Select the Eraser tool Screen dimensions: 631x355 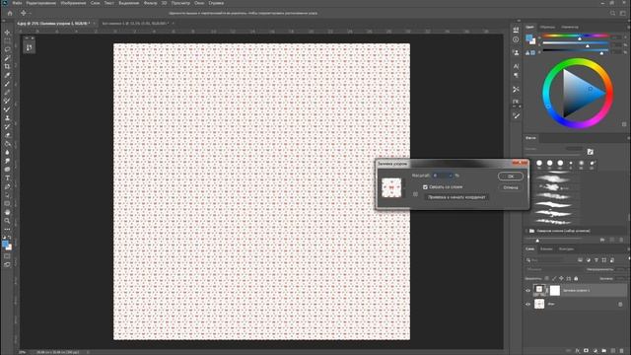point(7,135)
